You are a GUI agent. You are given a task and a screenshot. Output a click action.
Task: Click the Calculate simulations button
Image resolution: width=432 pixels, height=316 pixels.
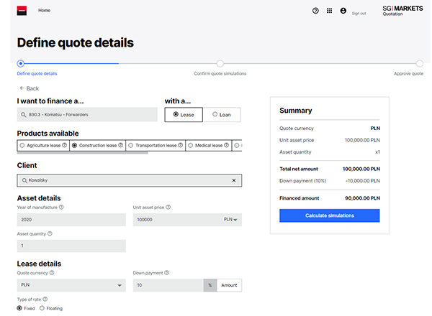point(329,215)
